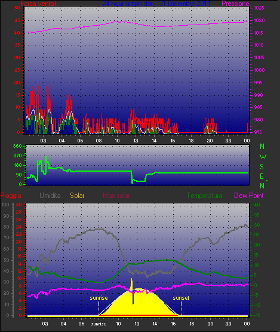Click the '1015' pressure axis value
Viewport: 280px width, 332px height.
click(x=259, y=33)
